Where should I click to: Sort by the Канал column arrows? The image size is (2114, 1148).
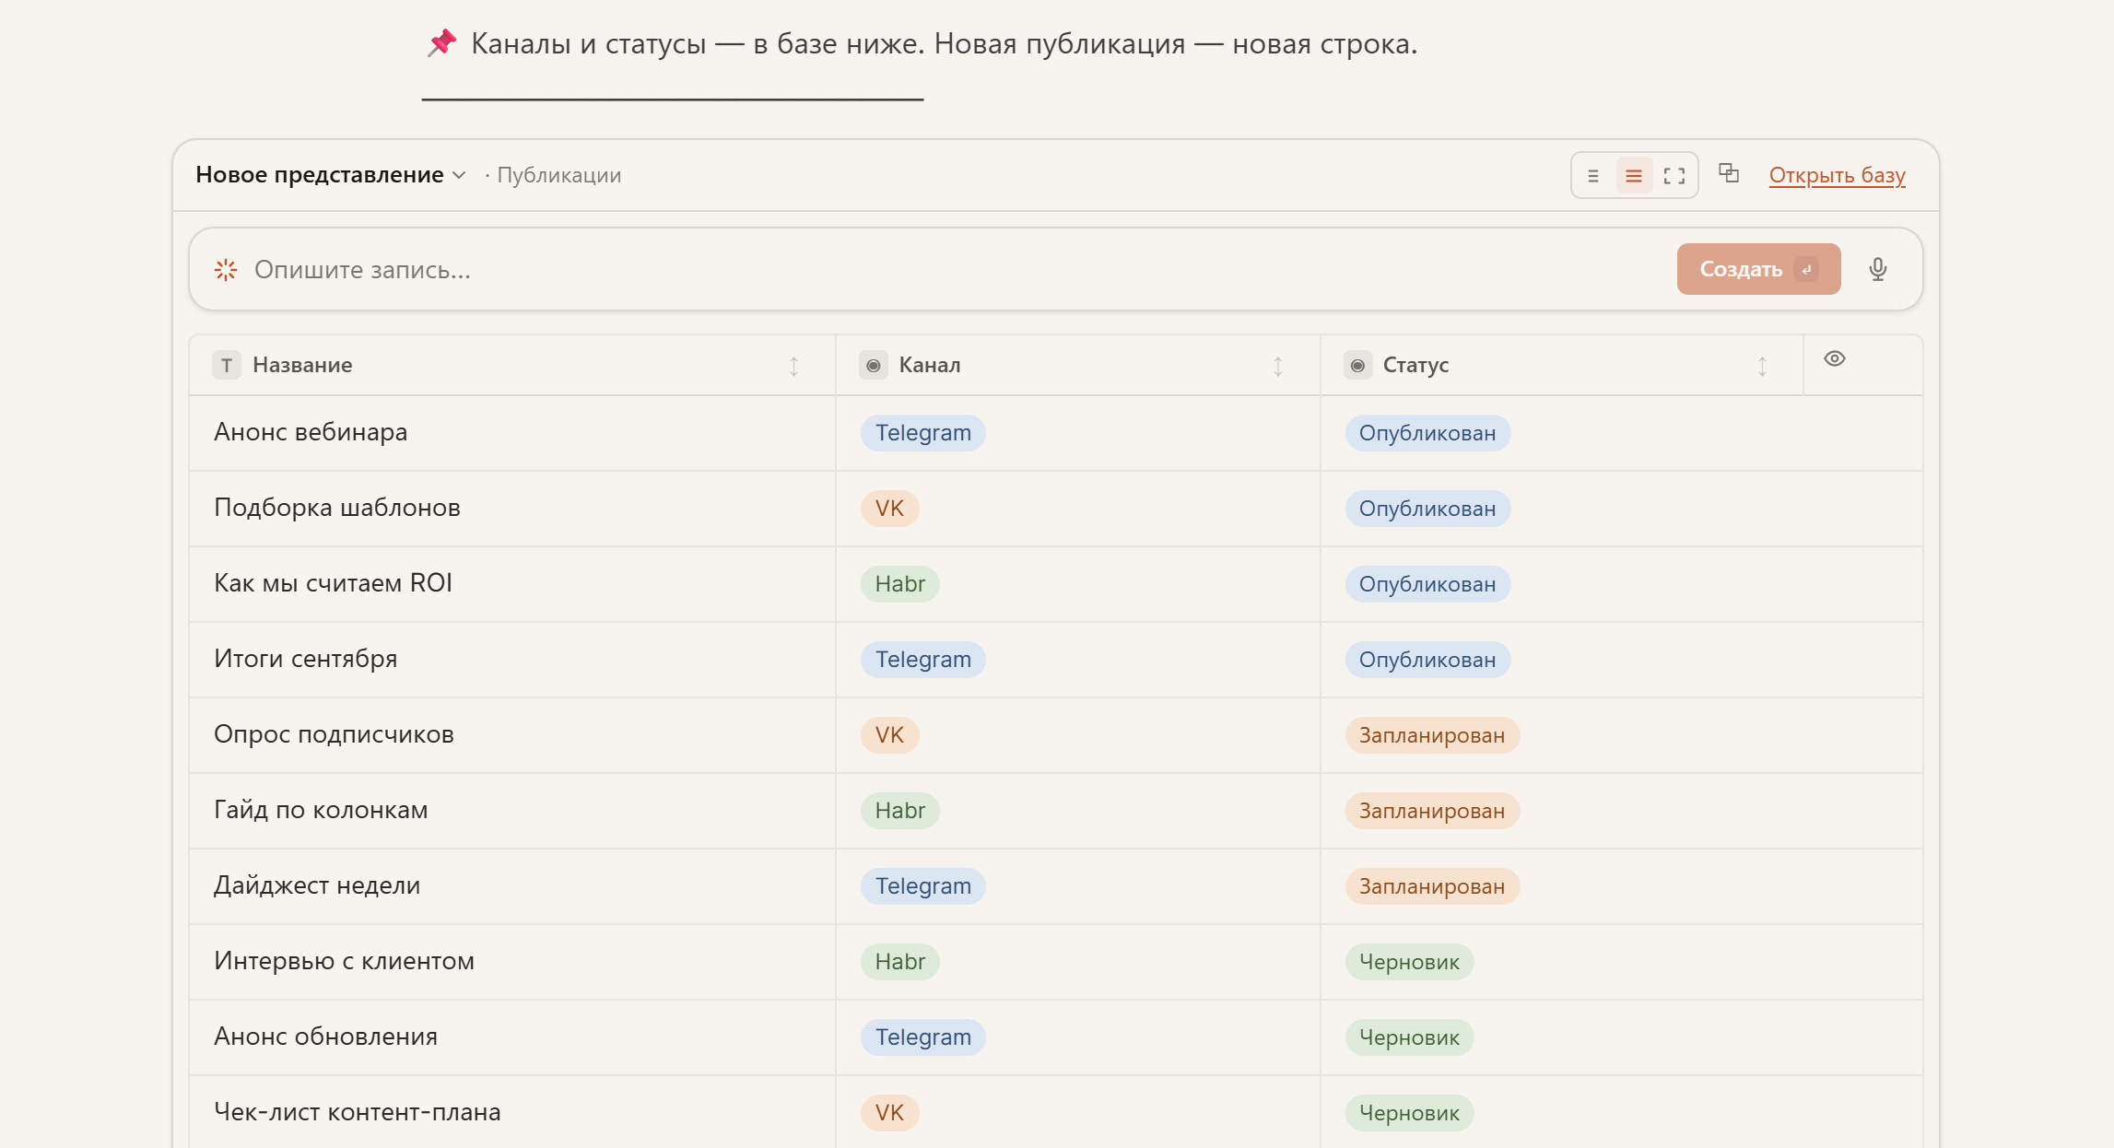pyautogui.click(x=1278, y=367)
